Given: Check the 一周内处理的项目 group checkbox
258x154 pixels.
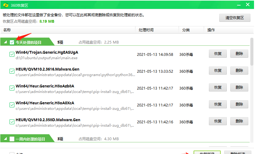Looking at the screenshot, I should (12, 139).
